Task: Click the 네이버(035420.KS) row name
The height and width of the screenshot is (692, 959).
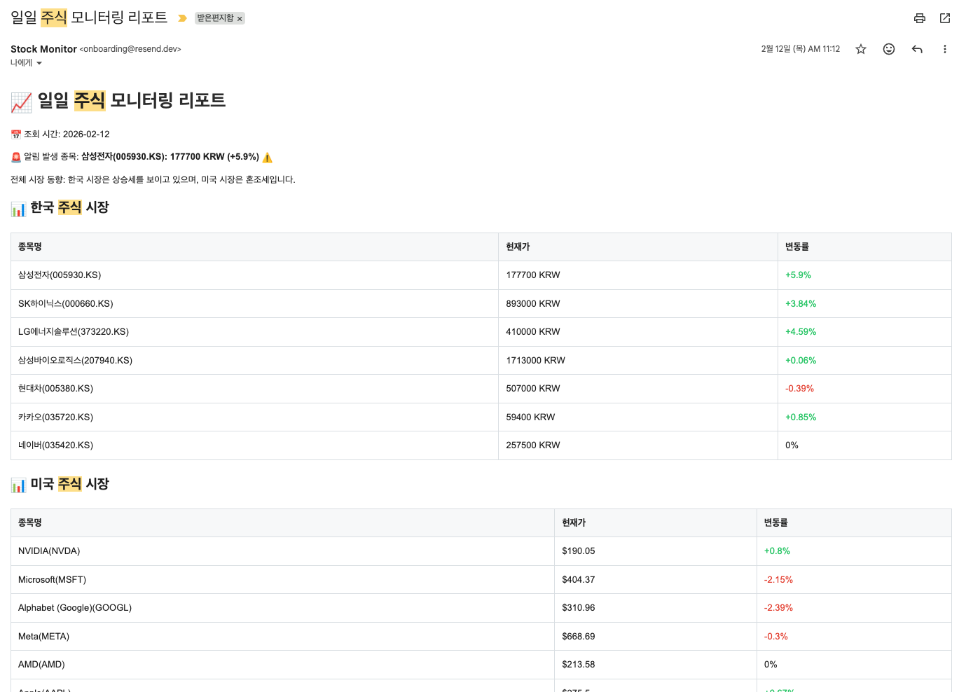Action: [x=55, y=445]
